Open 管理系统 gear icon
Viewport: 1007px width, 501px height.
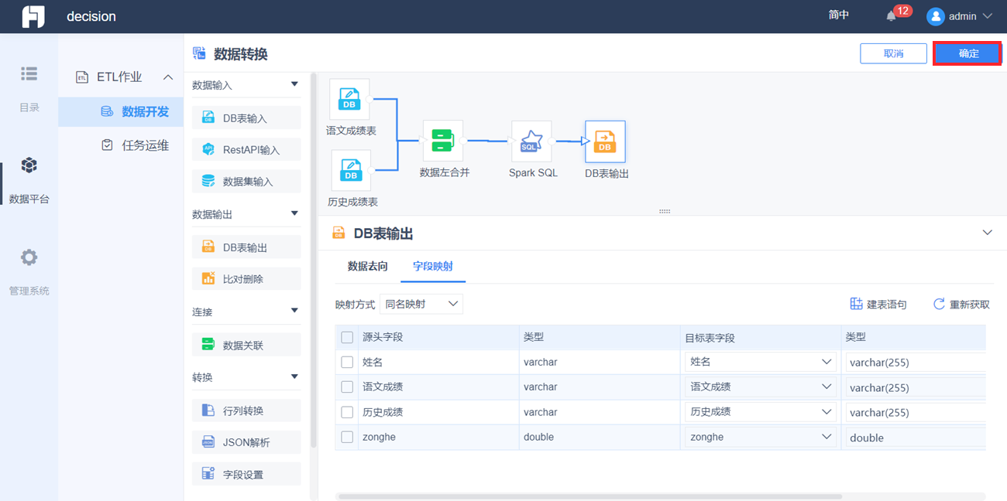tap(29, 257)
